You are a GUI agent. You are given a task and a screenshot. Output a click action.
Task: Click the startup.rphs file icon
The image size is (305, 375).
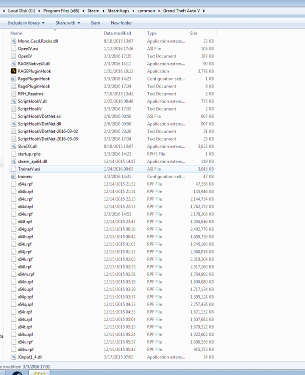pos(14,154)
